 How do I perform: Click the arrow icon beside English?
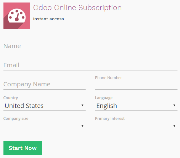tap(174, 105)
